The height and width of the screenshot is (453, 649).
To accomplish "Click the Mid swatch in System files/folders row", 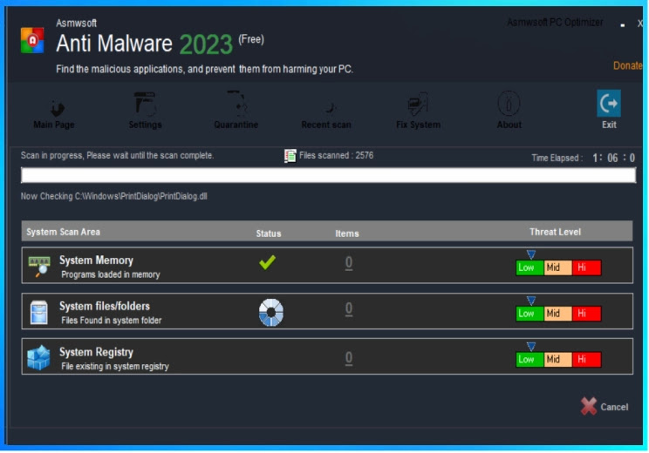I will pos(557,314).
